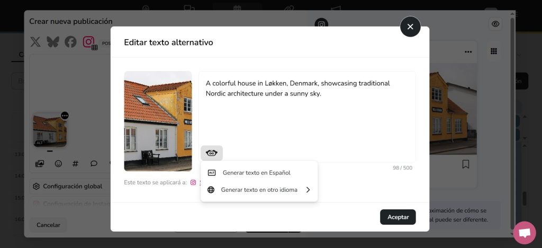This screenshot has width=542, height=248.
Task: Click the Cancelar button
Action: coord(48,225)
